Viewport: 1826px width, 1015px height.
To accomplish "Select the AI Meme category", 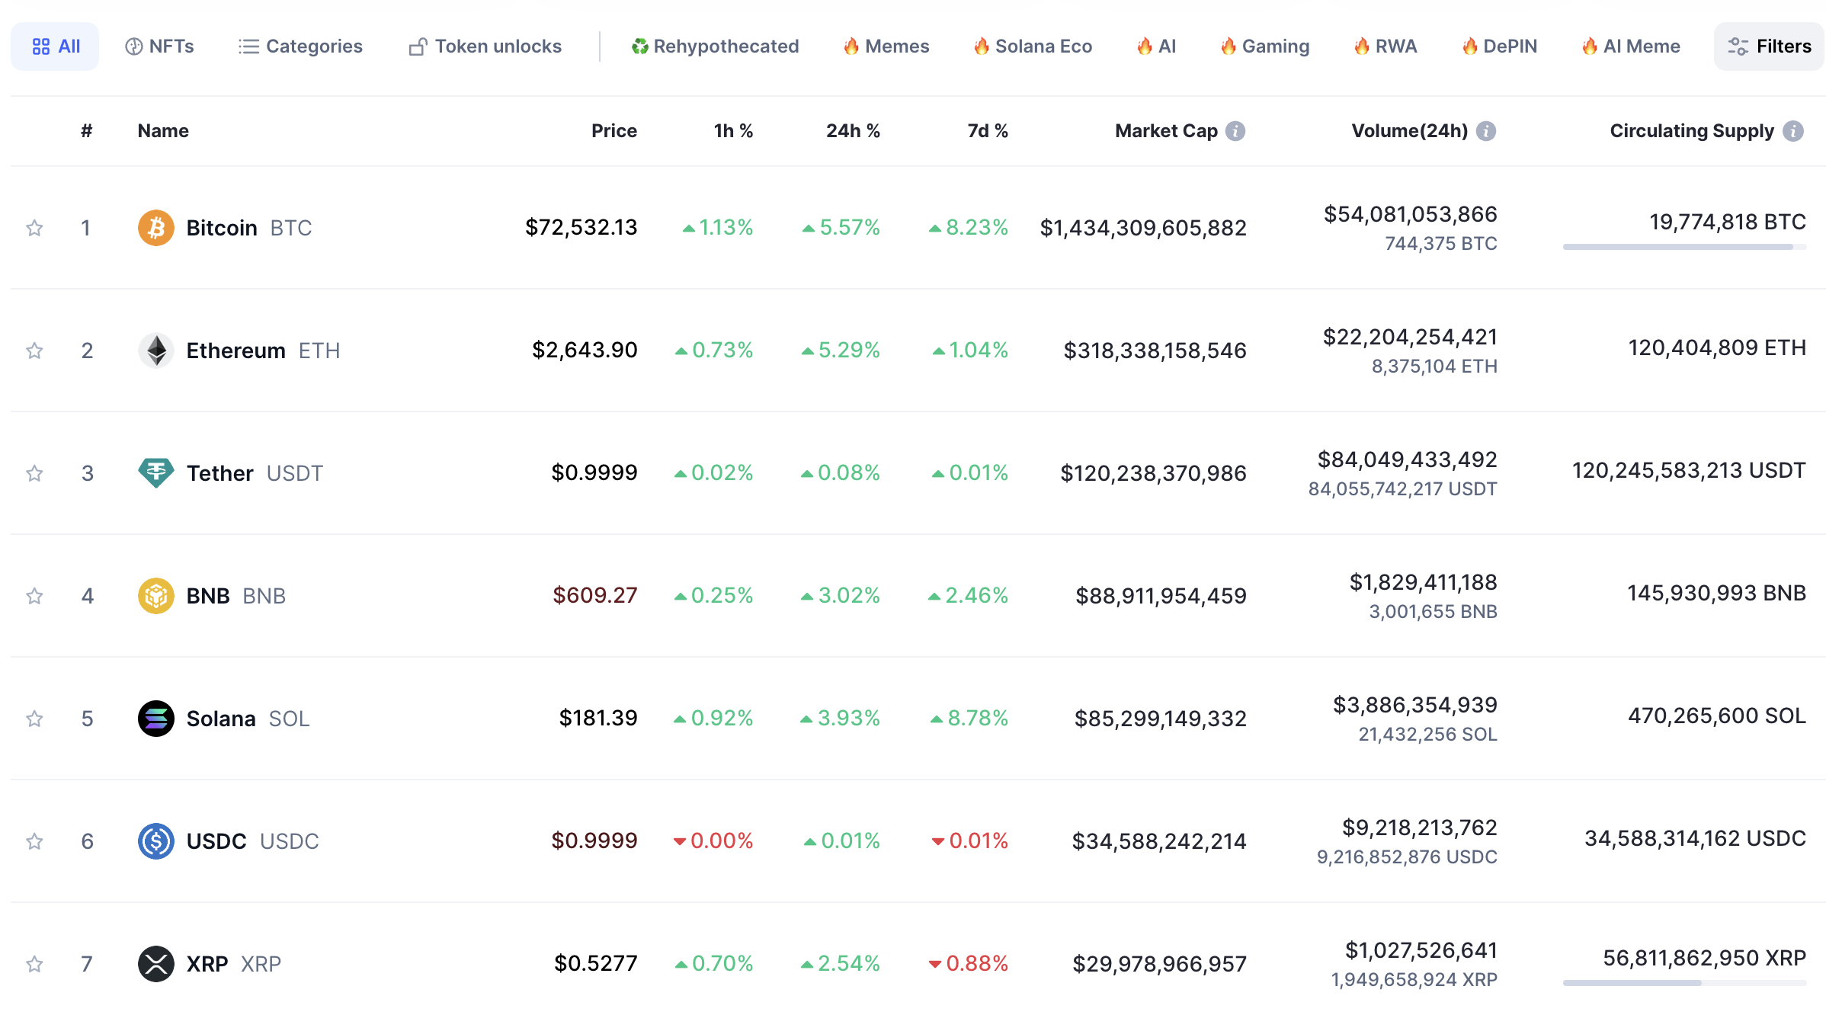I will pyautogui.click(x=1631, y=46).
